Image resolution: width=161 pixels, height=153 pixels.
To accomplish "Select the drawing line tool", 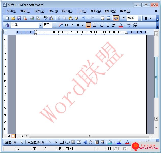I will tap(50, 142).
